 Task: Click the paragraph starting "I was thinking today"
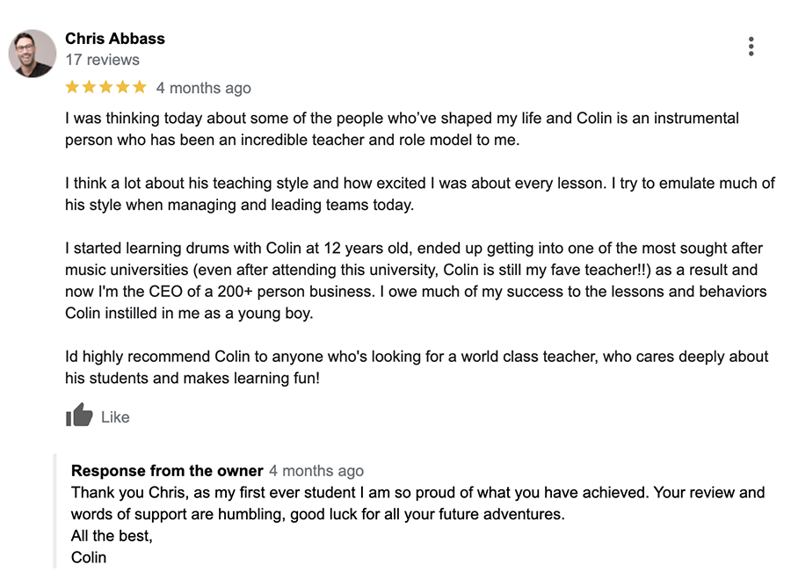pyautogui.click(x=402, y=128)
